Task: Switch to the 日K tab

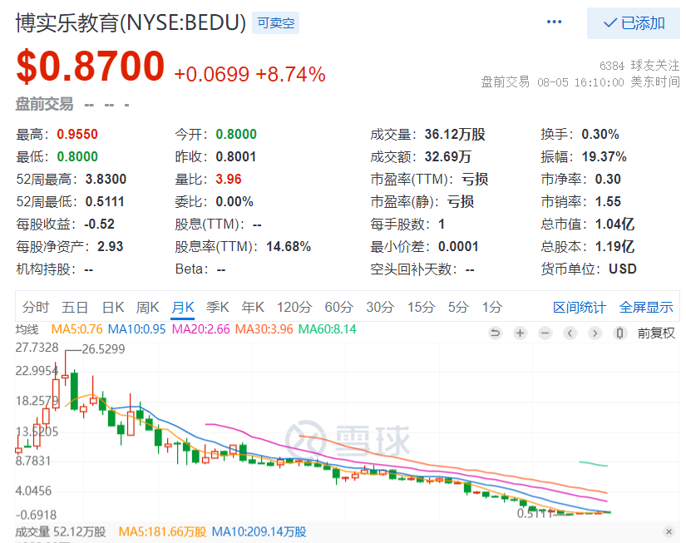Action: coord(113,307)
